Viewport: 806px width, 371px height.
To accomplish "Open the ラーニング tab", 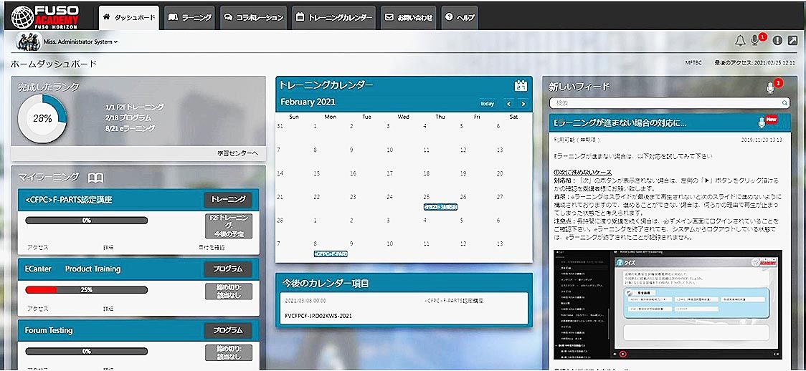I will (190, 17).
